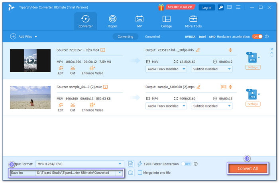The image size is (279, 183).
Task: Play the 7235157 video thumbnail
Action: click(30, 61)
